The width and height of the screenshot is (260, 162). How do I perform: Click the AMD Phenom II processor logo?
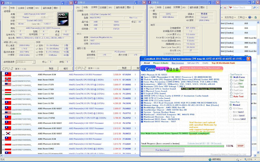pyautogui.click(x=63, y=19)
